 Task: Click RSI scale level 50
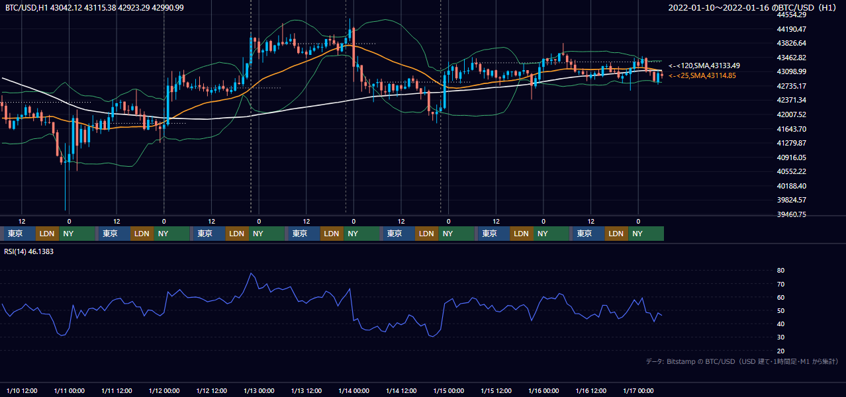coord(781,310)
